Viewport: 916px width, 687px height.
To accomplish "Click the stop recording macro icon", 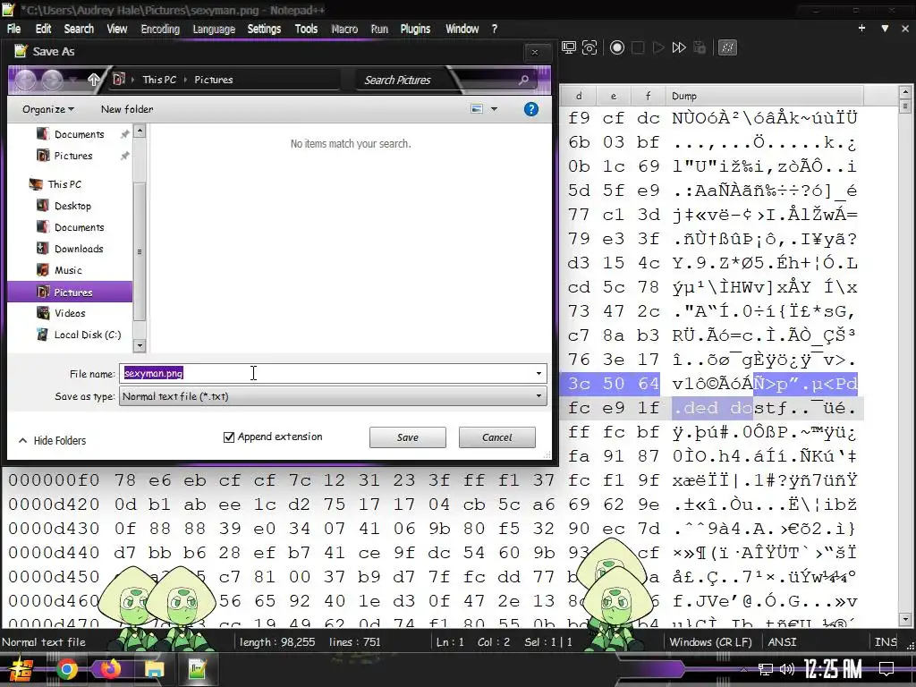I will click(638, 48).
